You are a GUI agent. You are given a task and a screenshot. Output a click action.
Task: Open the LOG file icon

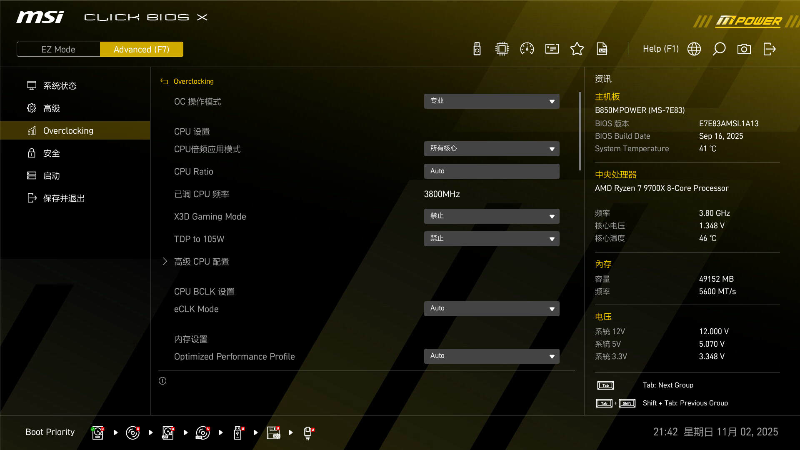pyautogui.click(x=602, y=49)
